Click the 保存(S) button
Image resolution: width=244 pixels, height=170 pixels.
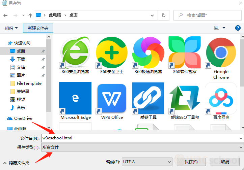(x=191, y=162)
